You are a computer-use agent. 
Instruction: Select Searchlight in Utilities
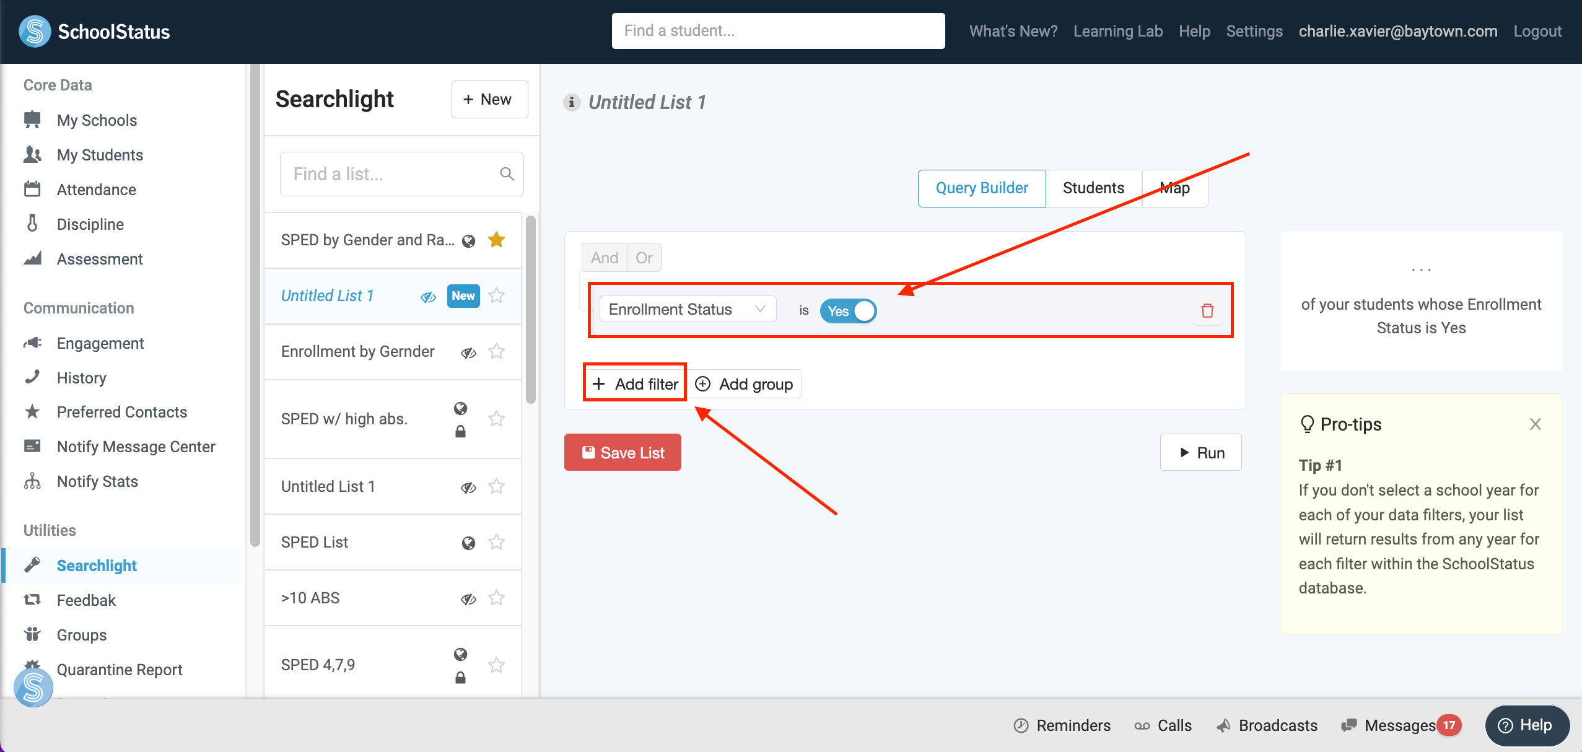click(x=97, y=566)
